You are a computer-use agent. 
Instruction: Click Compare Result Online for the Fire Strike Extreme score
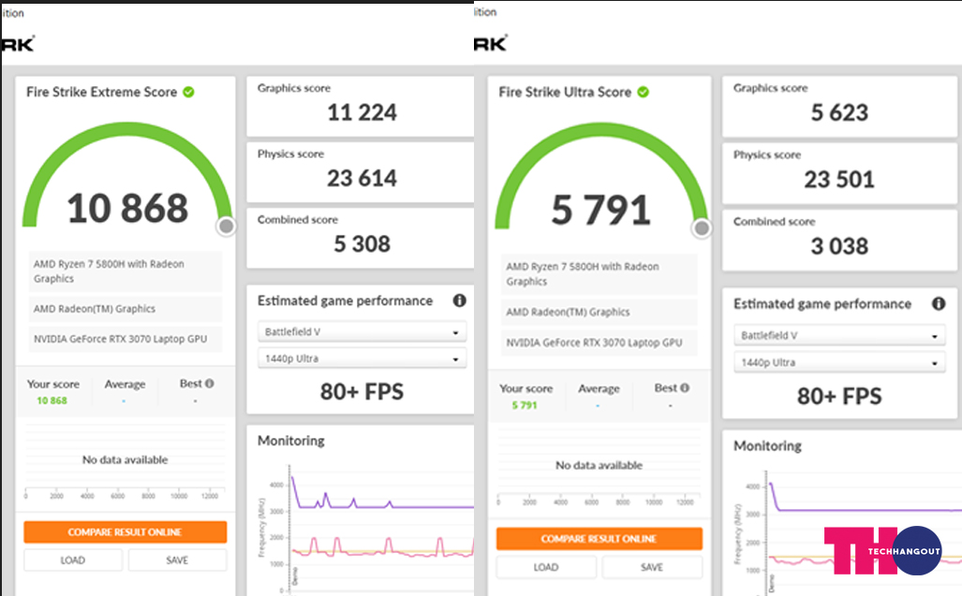click(x=126, y=531)
